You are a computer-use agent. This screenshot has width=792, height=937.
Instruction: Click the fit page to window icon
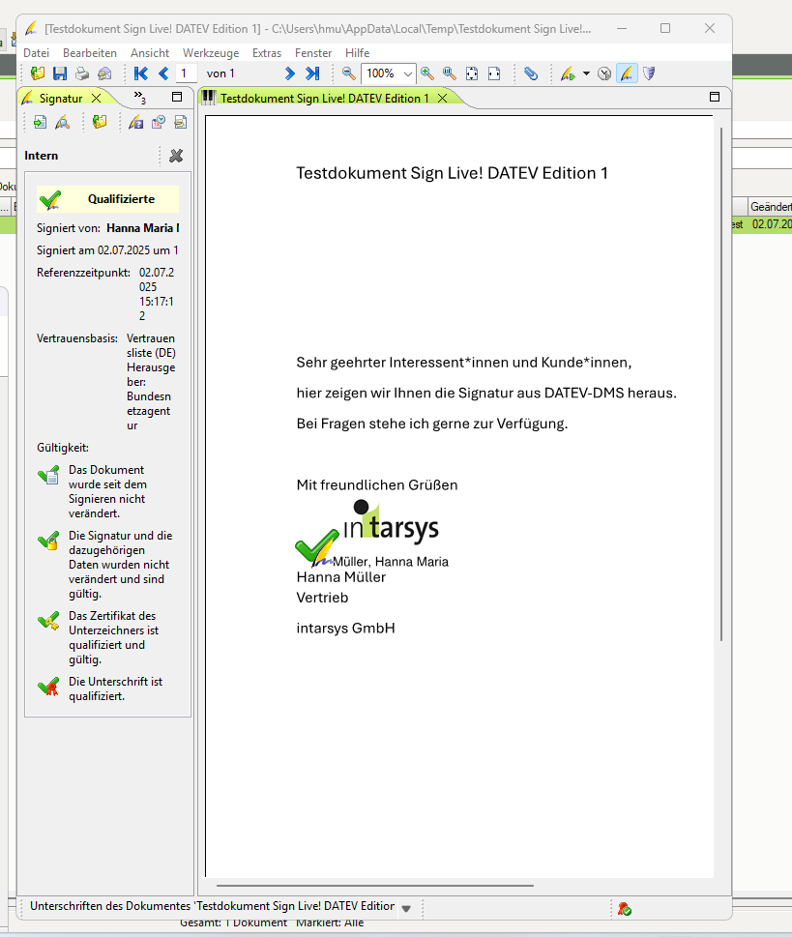[x=472, y=73]
